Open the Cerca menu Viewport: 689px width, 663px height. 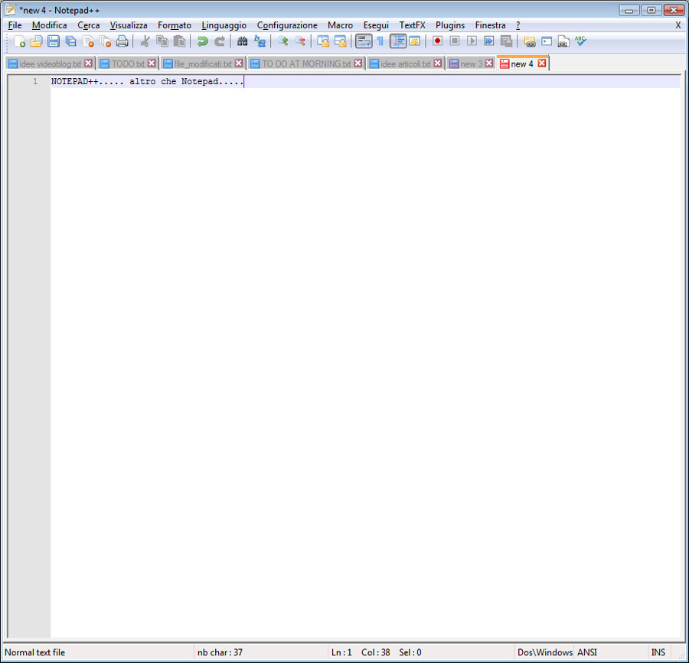(88, 25)
